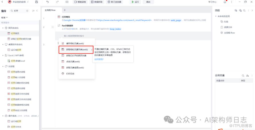This screenshot has width=255, height=130.
Task: Choose 打印日志 from the suggestion list
Action: click(x=76, y=74)
